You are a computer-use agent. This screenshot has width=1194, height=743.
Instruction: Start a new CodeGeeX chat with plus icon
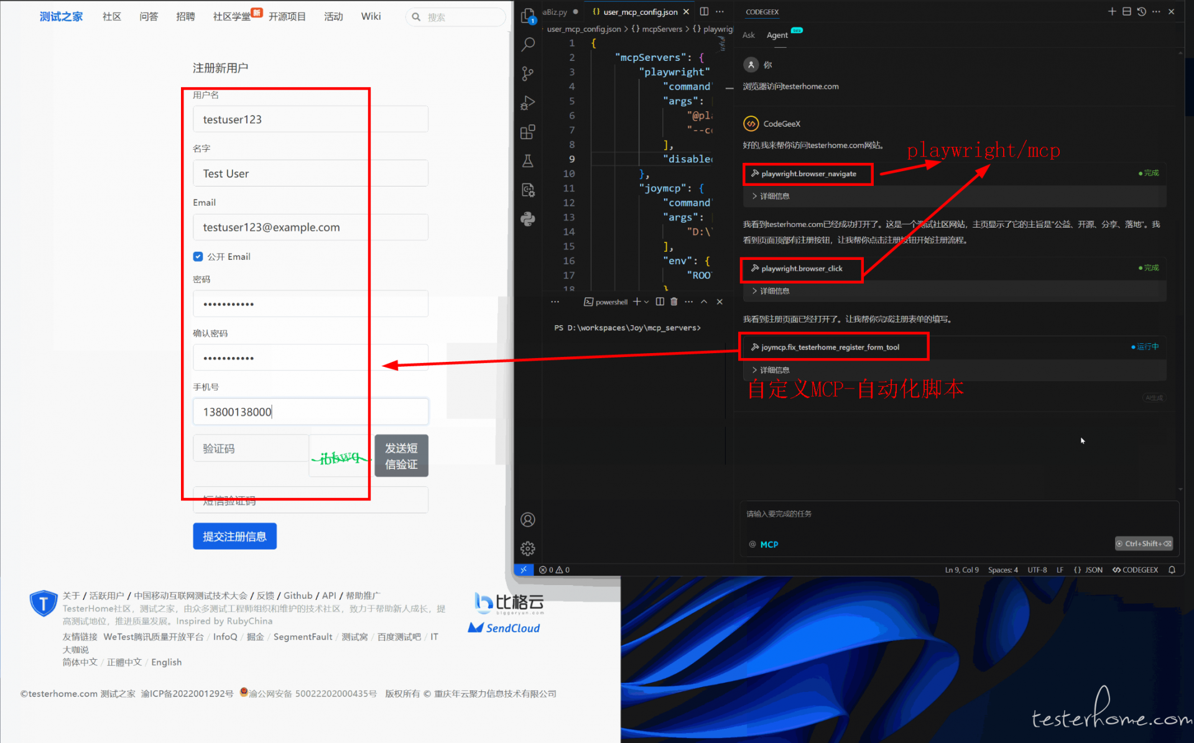coord(1112,11)
